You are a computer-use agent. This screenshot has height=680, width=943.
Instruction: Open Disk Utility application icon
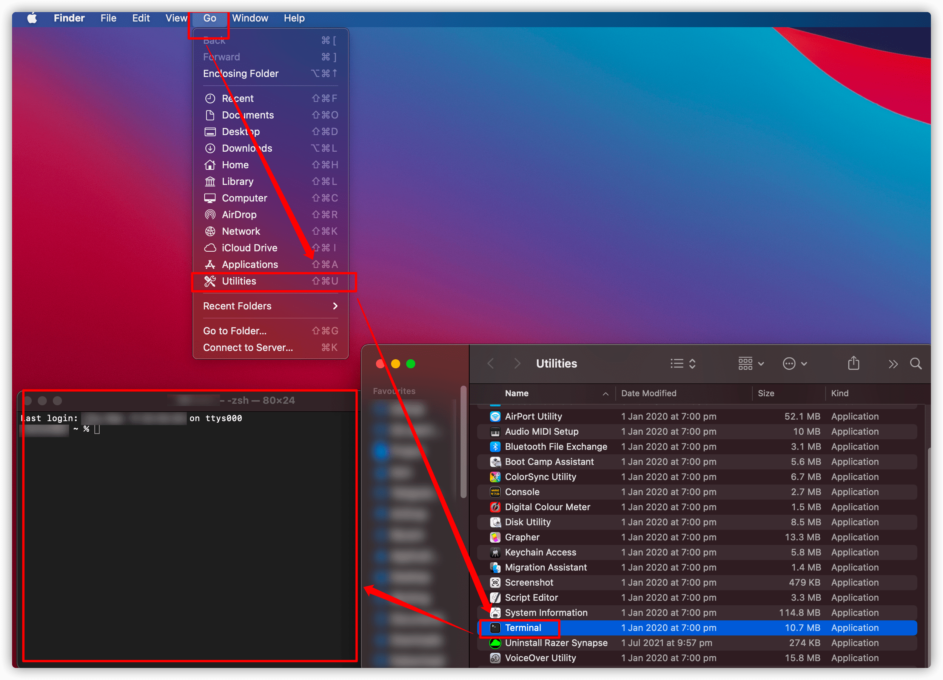pos(495,522)
